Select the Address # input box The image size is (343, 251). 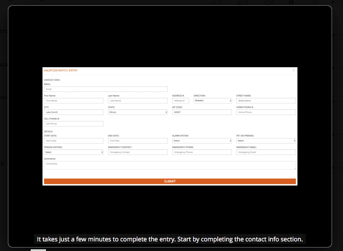[x=180, y=100]
